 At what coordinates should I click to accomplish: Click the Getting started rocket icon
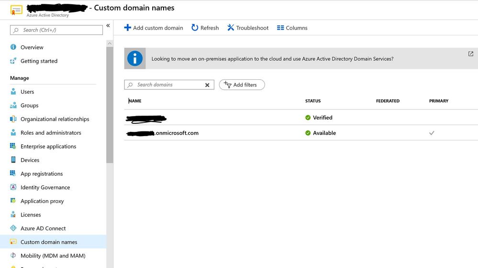tap(13, 61)
